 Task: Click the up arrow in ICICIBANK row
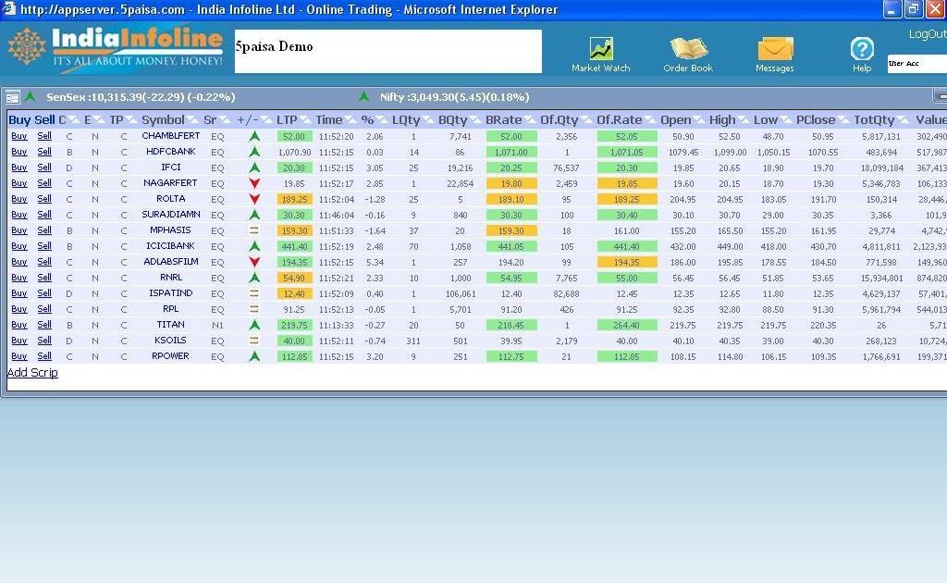point(254,246)
